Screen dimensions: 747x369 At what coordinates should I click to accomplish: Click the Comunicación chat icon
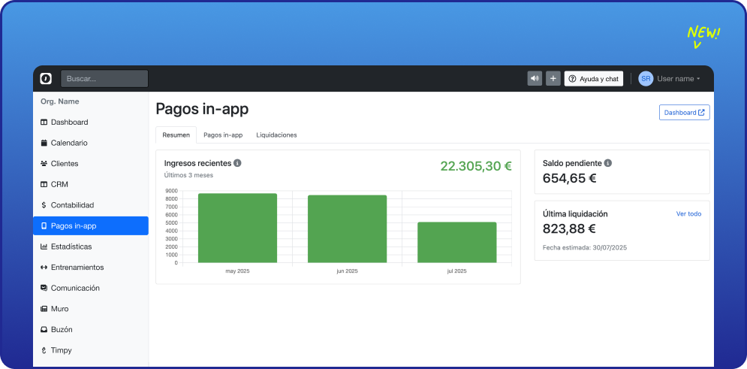(44, 288)
